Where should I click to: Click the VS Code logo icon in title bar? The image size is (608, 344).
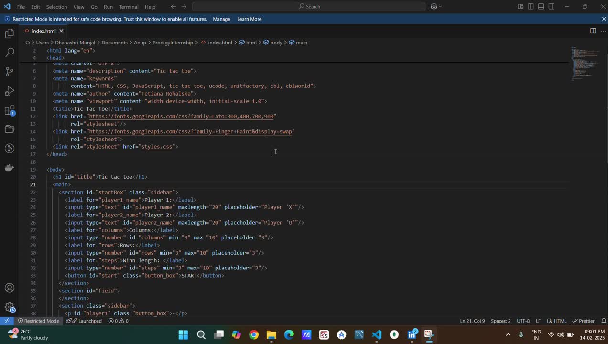click(7, 6)
